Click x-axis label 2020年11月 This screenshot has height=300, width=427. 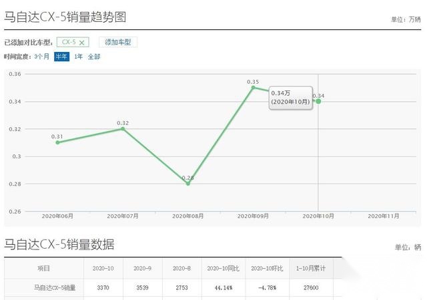point(384,216)
